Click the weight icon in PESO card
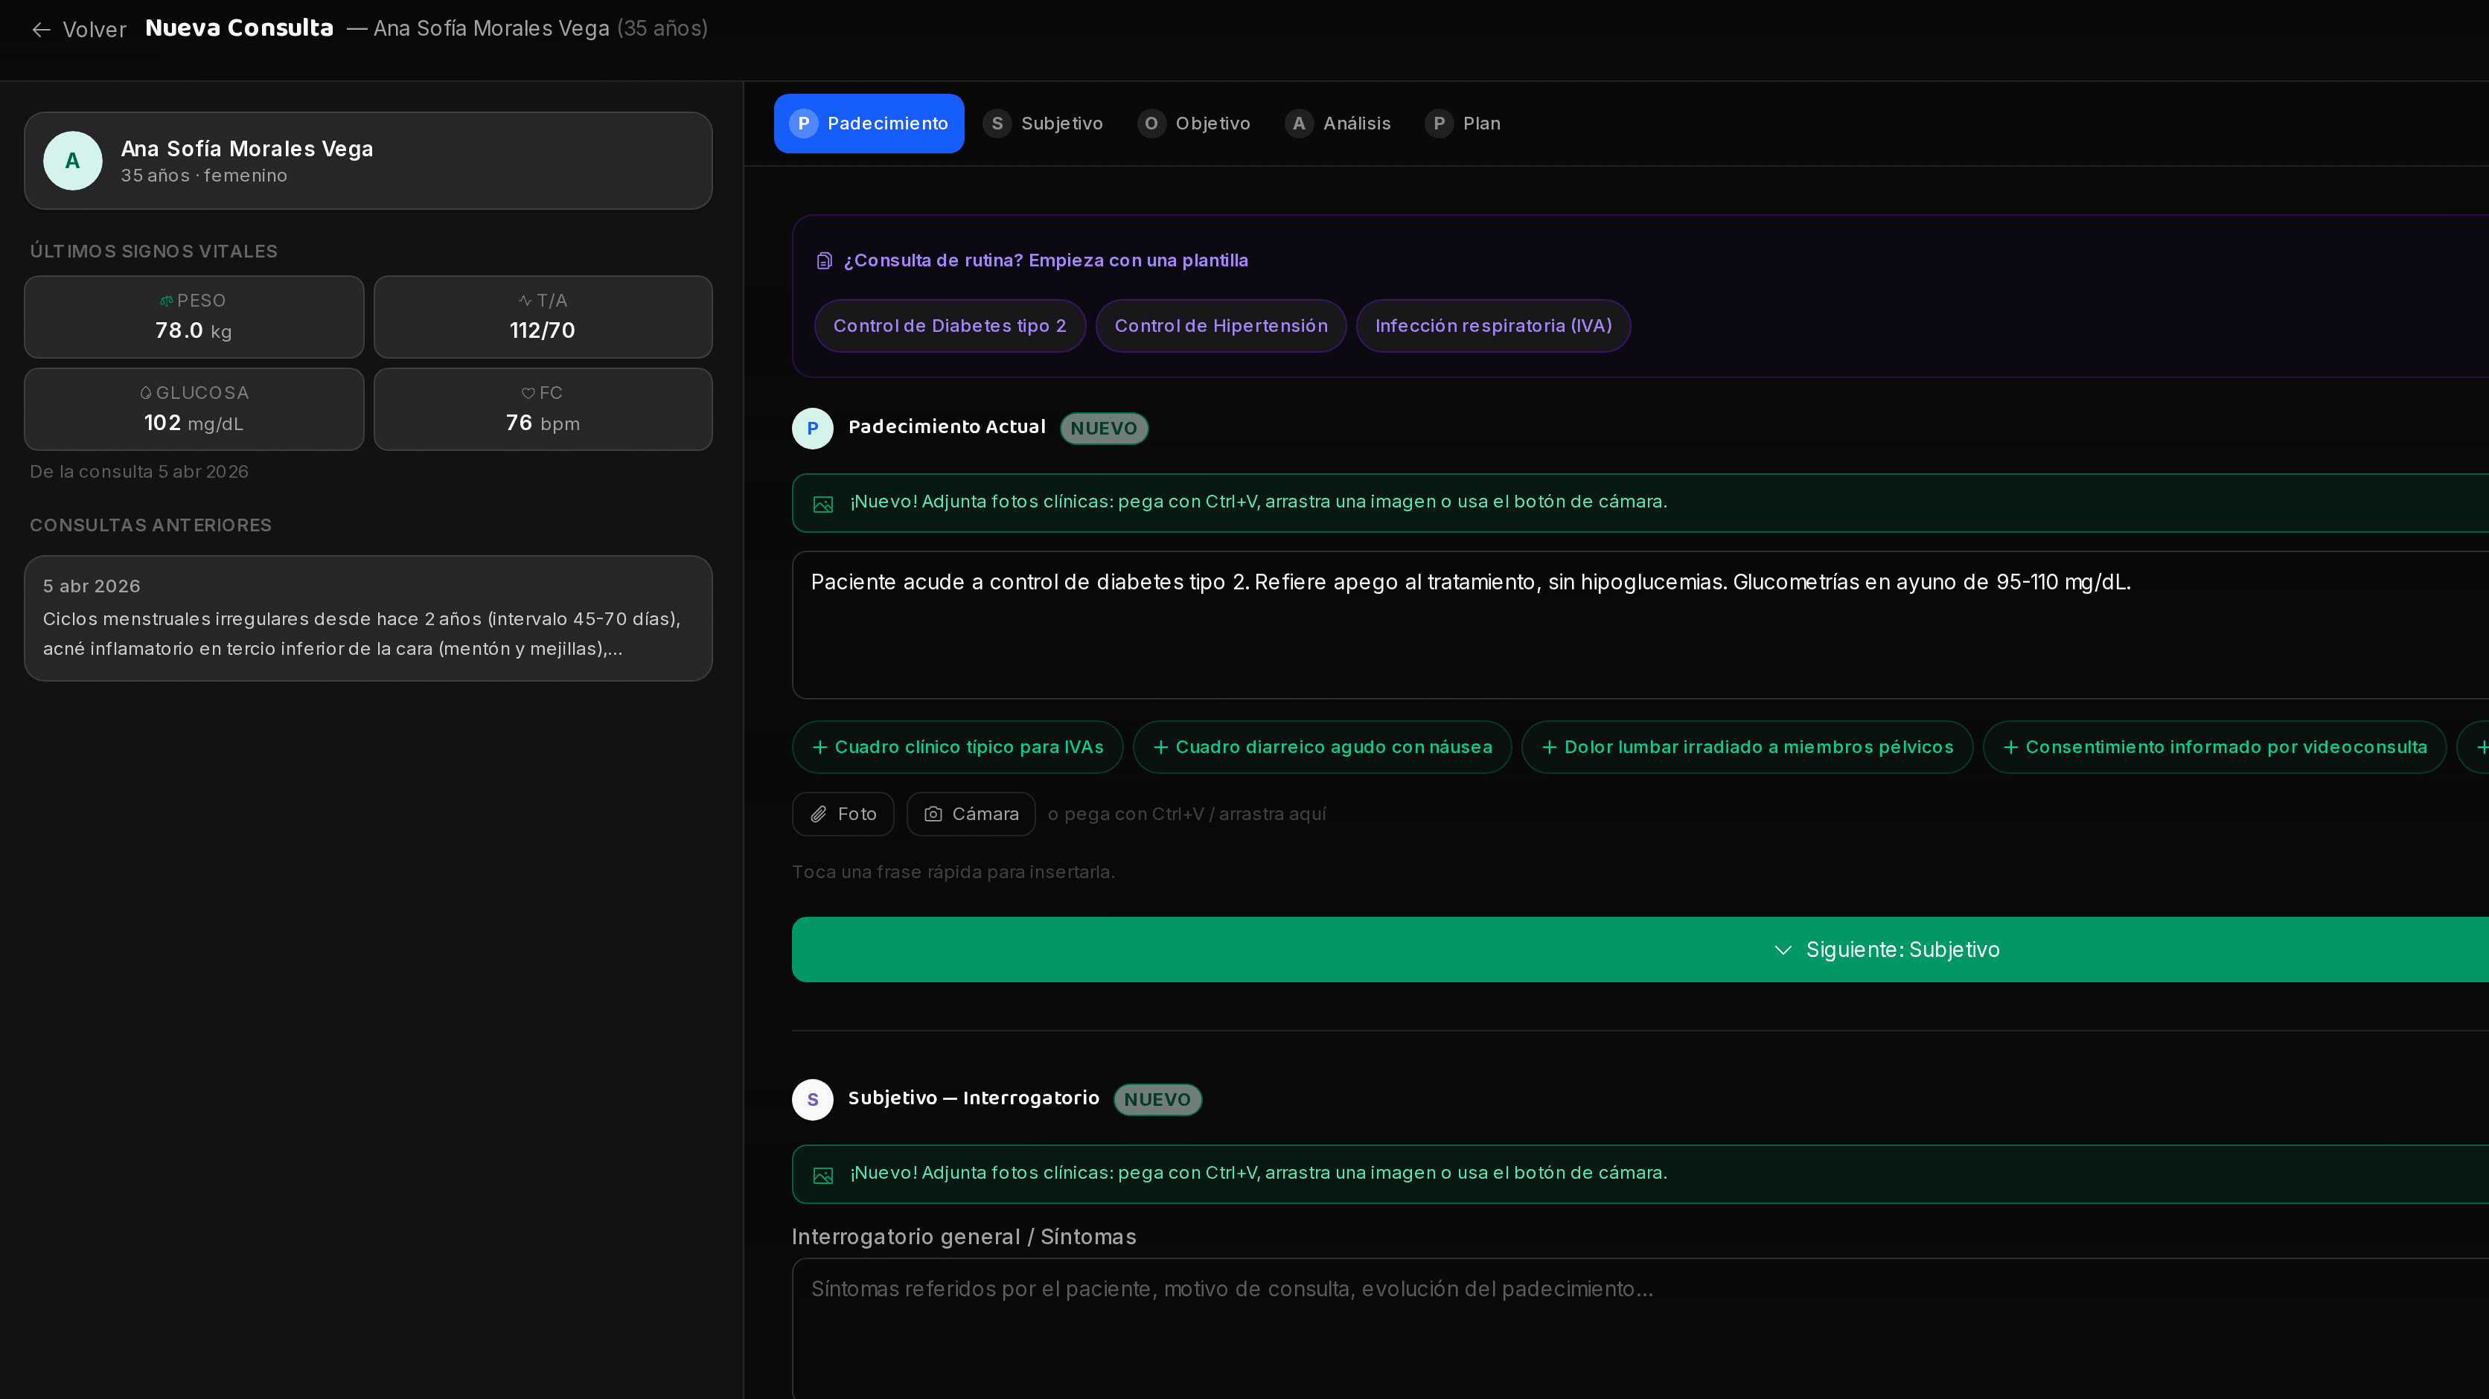Screen dimensions: 2489x1399 coord(166,301)
